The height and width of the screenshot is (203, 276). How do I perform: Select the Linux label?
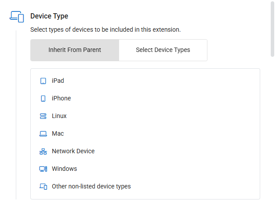tap(59, 116)
